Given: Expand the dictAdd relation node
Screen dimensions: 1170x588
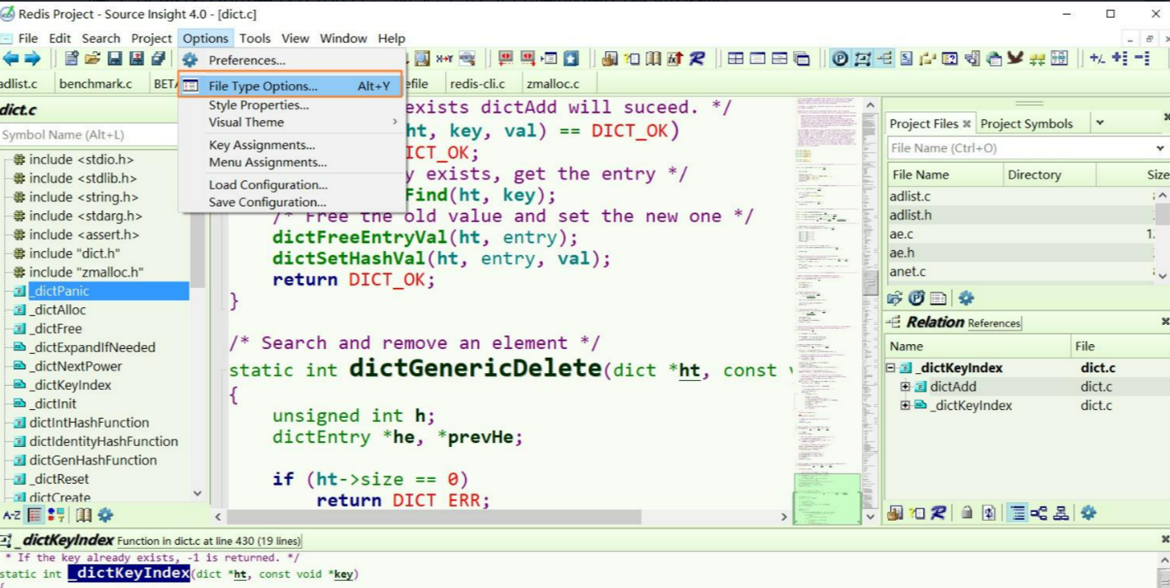Looking at the screenshot, I should 905,387.
